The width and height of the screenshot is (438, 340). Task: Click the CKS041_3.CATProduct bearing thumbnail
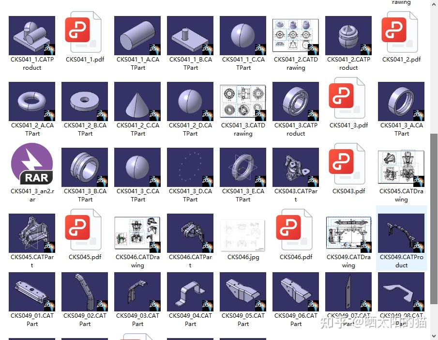coord(295,101)
